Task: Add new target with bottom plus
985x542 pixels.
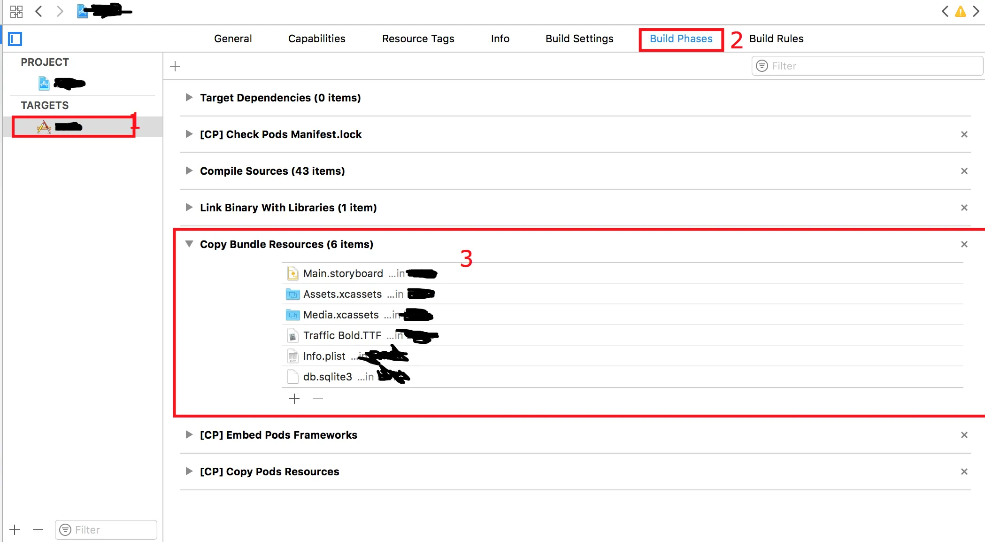Action: (15, 530)
